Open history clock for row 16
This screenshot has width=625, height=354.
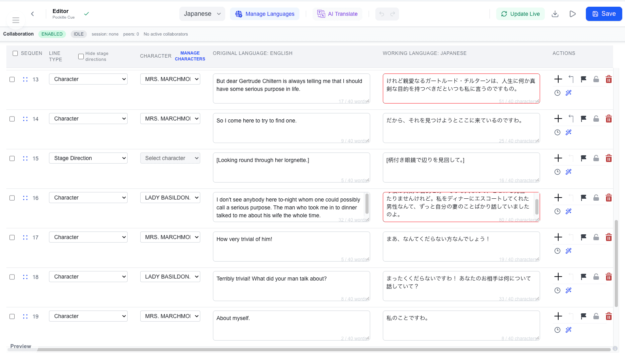pyautogui.click(x=557, y=211)
